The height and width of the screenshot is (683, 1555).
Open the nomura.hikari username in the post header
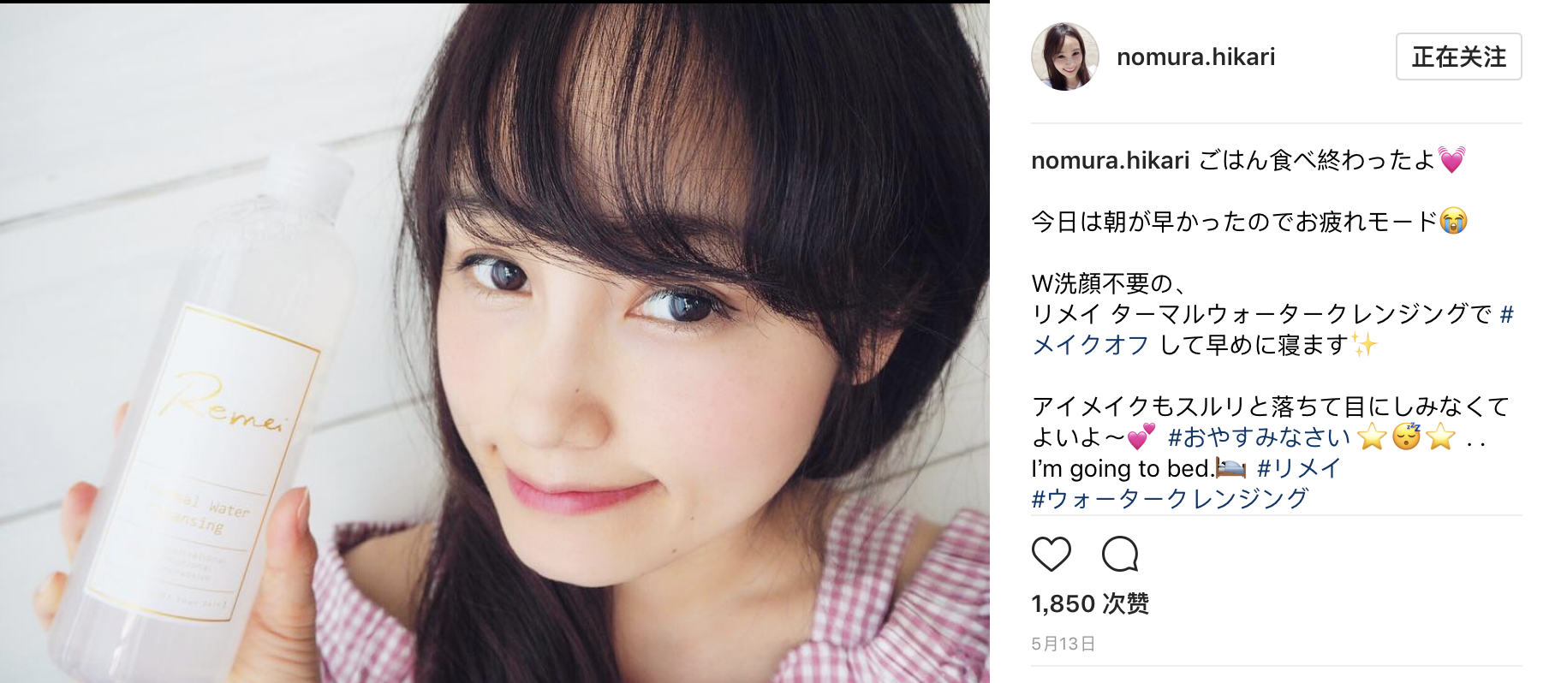click(1195, 56)
